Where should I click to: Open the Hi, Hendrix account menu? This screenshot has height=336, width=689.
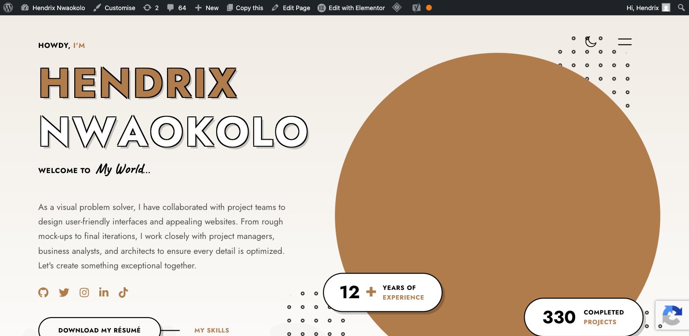coord(648,7)
